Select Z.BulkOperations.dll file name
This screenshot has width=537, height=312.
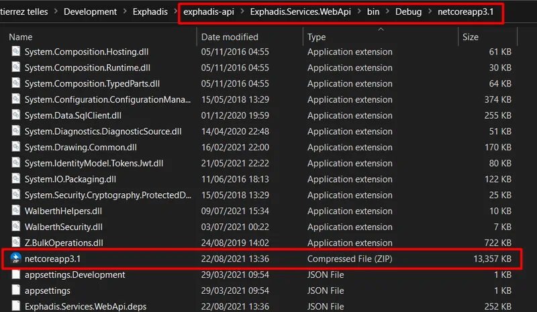(64, 243)
